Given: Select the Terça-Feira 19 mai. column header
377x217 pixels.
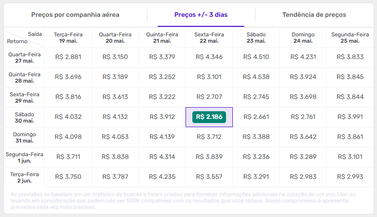Looking at the screenshot, I should point(68,37).
